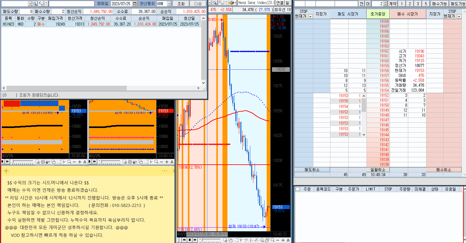Click the 매도 시장가 column header
The width and height of the screenshot is (466, 243).
coord(348,14)
